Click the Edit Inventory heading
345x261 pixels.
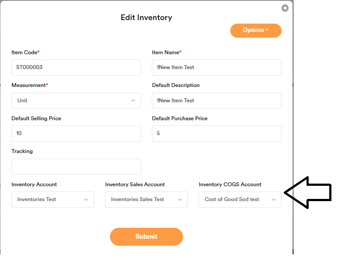(146, 17)
